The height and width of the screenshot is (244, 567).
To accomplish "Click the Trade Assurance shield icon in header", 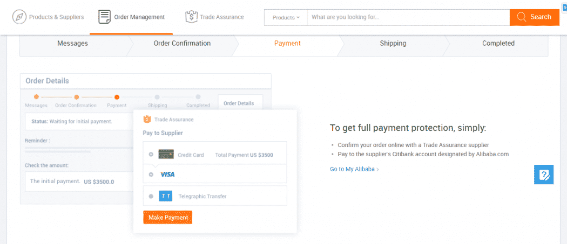I will [x=191, y=17].
